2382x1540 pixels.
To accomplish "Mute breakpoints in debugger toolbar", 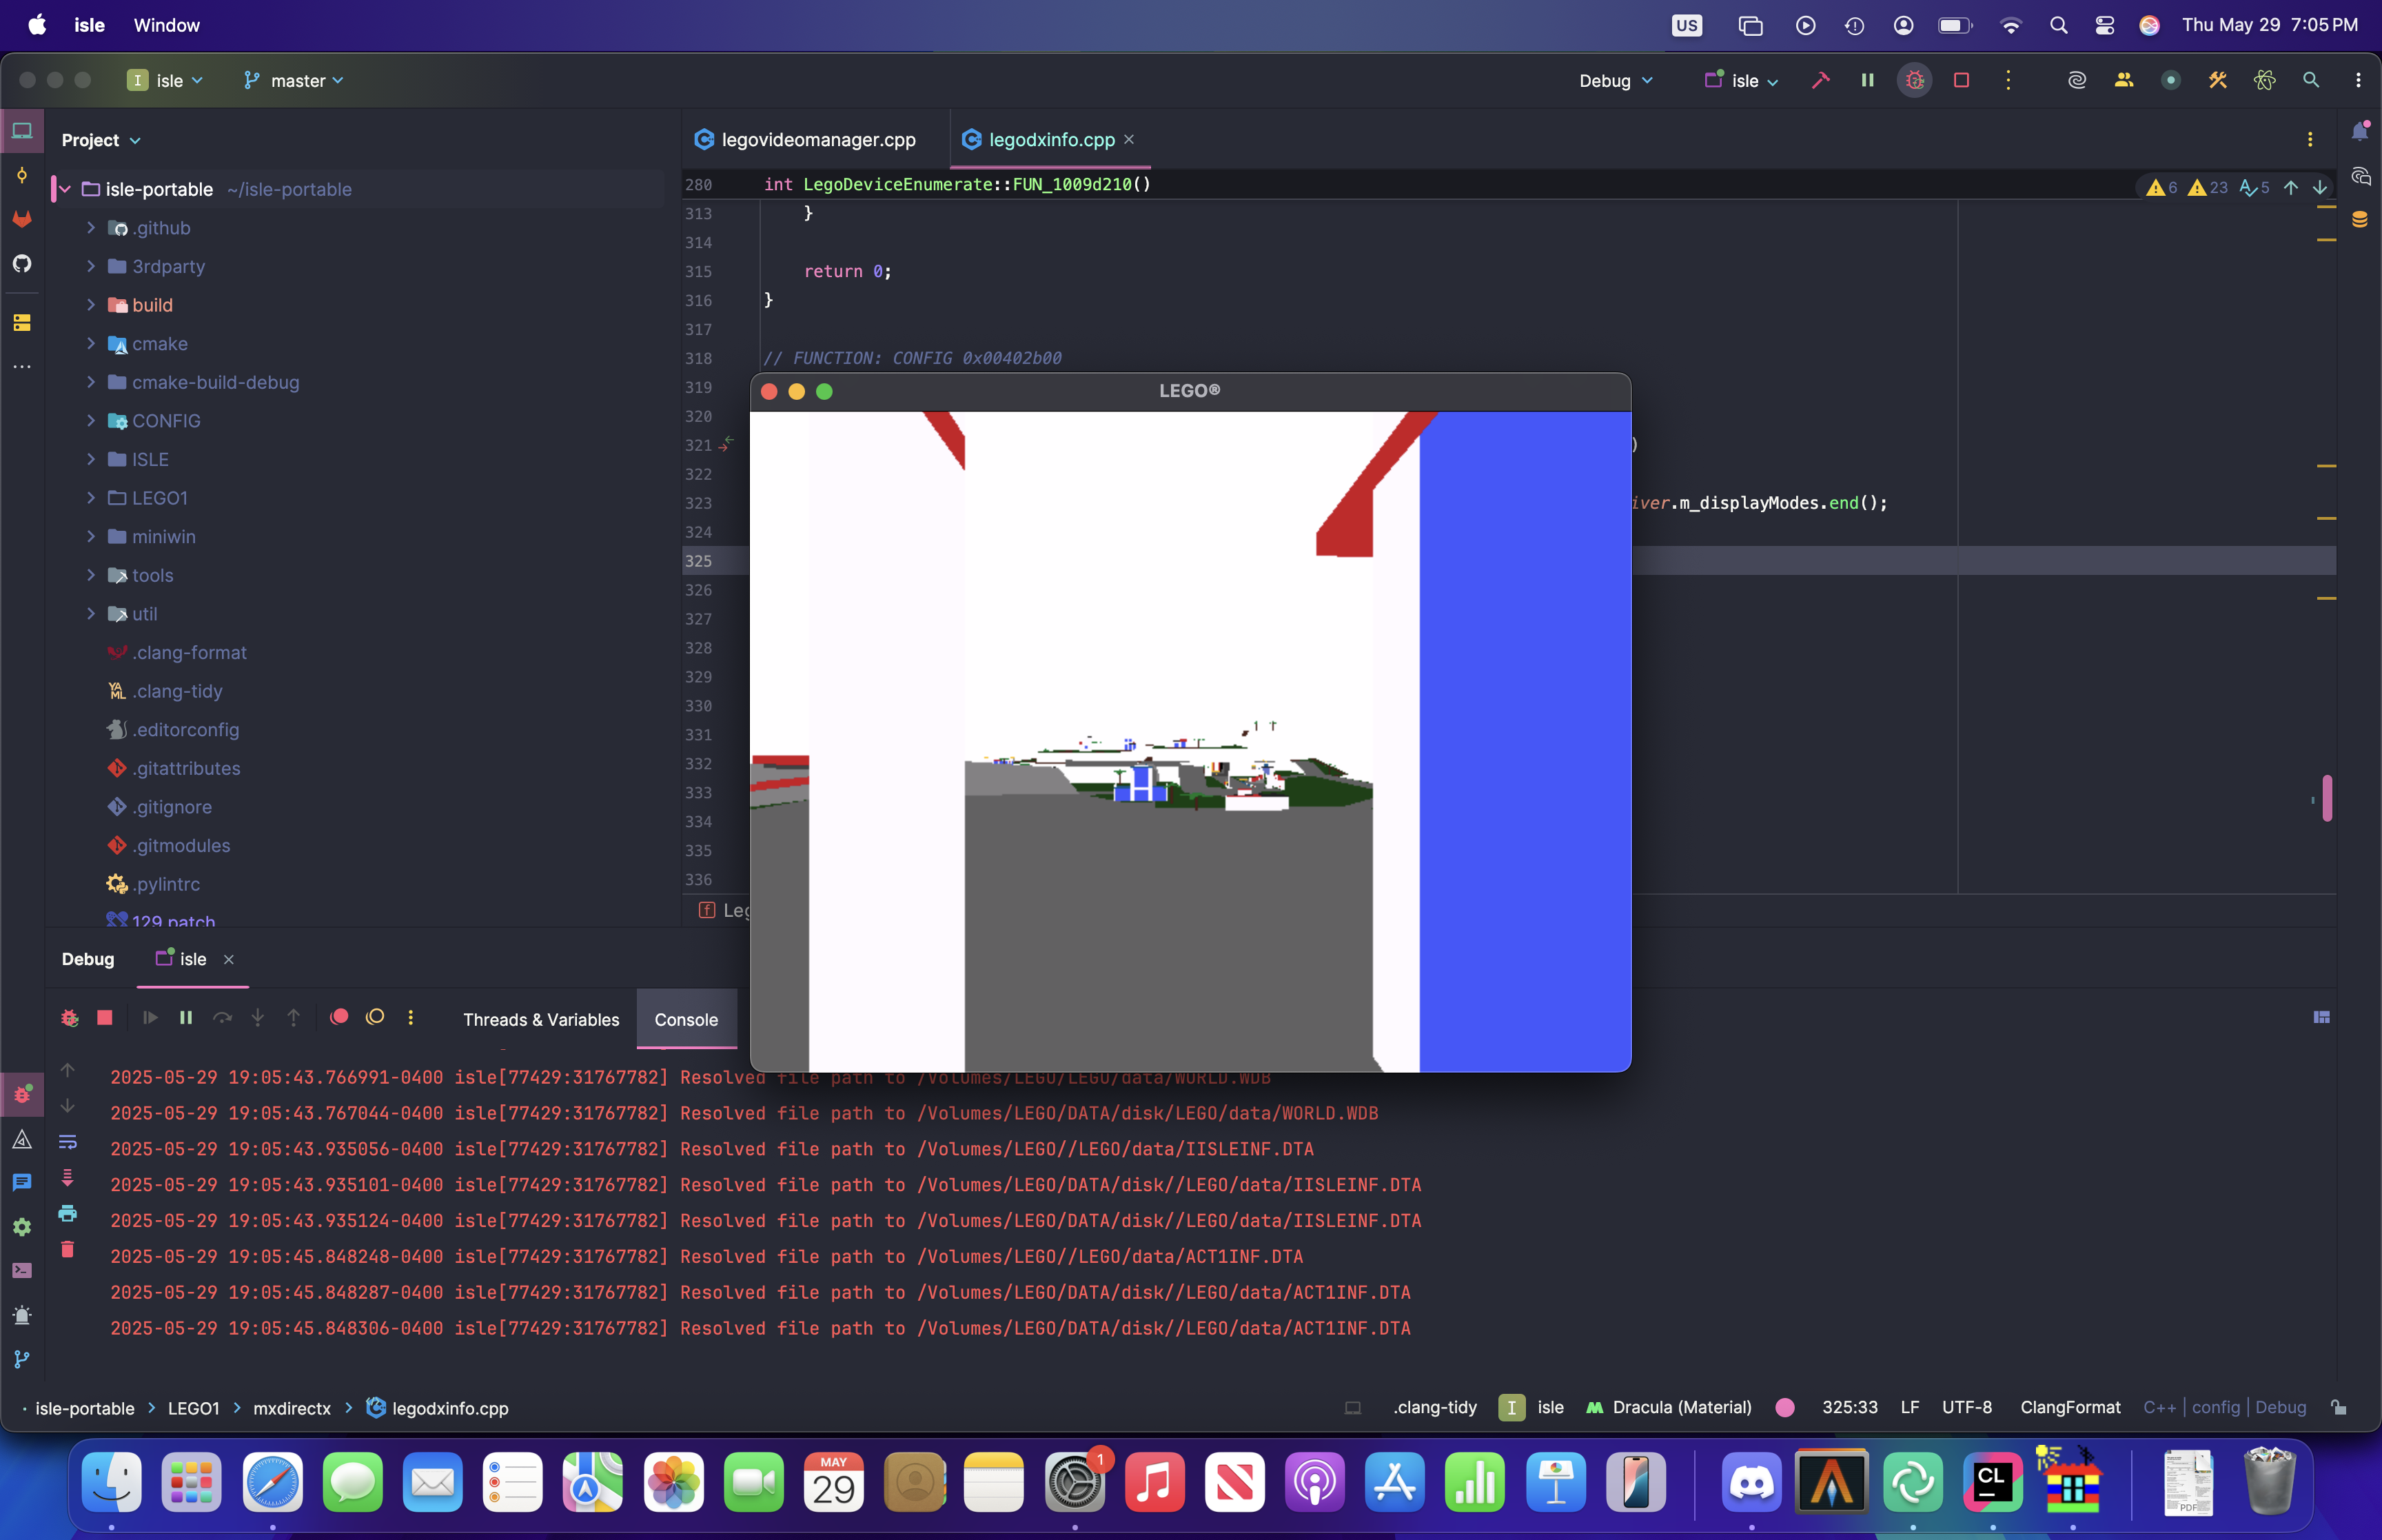I will coord(375,1017).
